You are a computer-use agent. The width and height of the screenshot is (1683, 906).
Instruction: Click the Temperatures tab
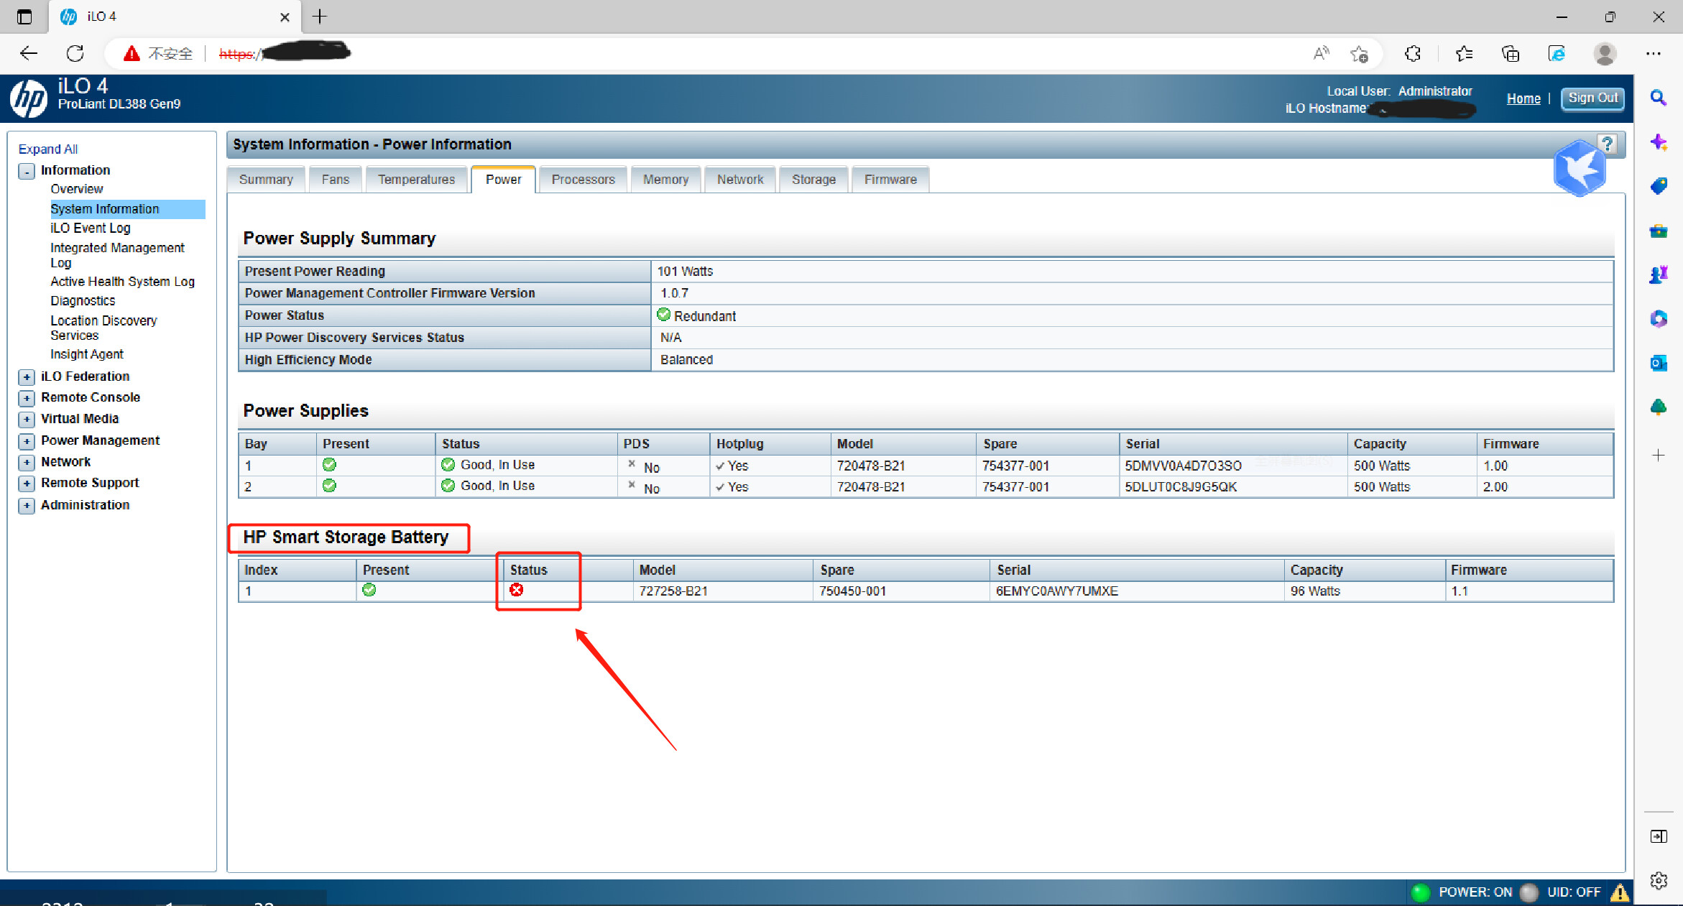coord(416,178)
